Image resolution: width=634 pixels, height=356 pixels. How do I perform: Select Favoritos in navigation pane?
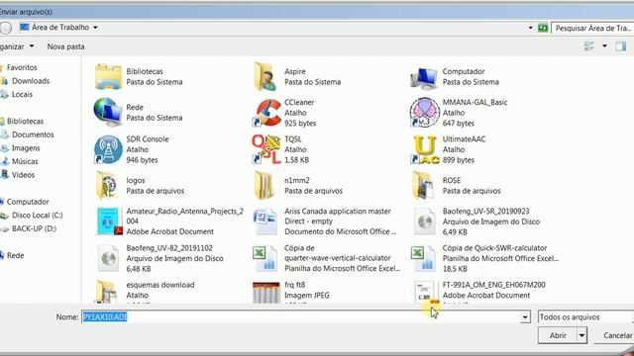(22, 67)
